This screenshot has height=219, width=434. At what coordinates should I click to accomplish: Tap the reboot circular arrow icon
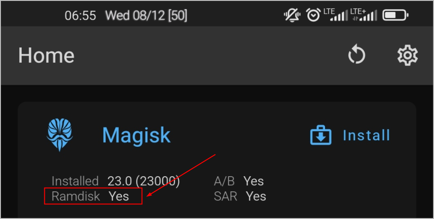(356, 55)
